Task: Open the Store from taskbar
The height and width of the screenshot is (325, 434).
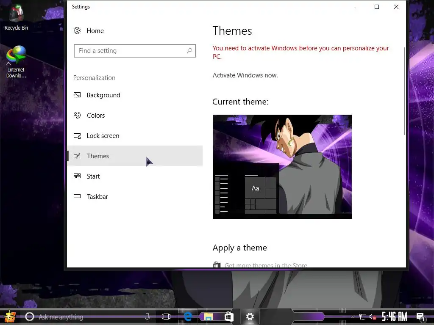Action: pos(229,317)
